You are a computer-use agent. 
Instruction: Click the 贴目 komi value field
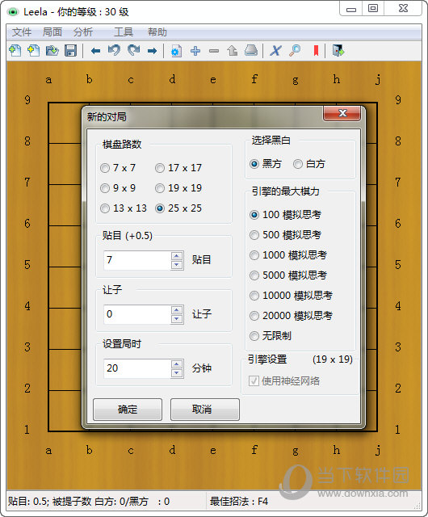(x=137, y=260)
